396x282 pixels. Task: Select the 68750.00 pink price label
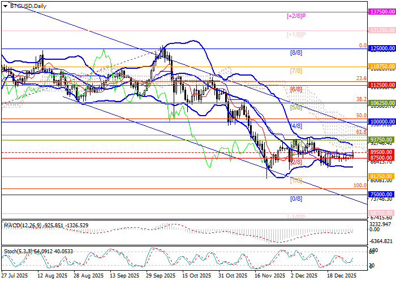pyautogui.click(x=382, y=213)
